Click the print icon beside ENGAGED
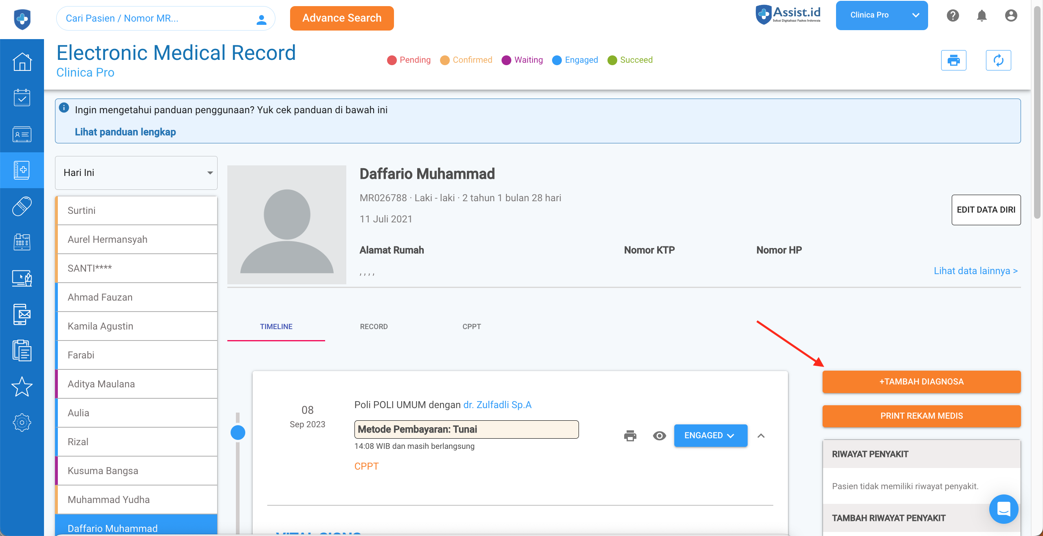Screen dimensions: 1043x536 click(x=630, y=436)
